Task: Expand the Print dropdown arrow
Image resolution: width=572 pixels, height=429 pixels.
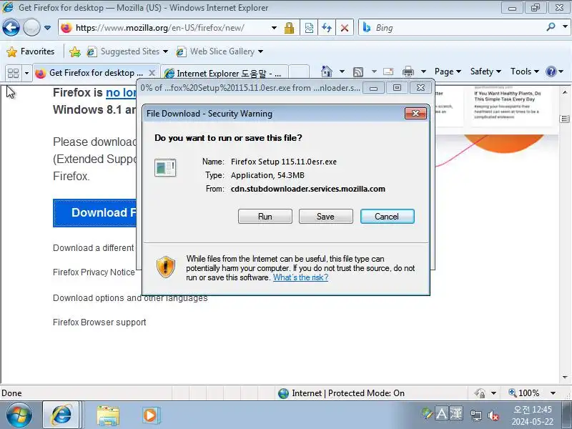Action: coord(423,71)
